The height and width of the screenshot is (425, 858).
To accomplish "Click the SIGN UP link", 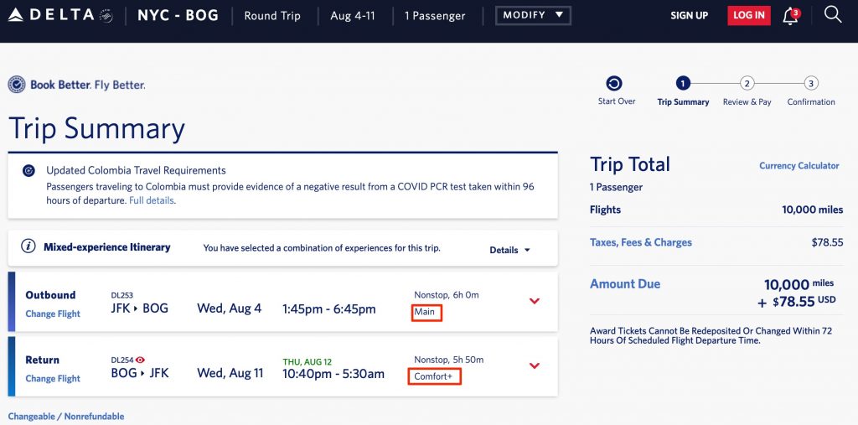I will tap(689, 16).
